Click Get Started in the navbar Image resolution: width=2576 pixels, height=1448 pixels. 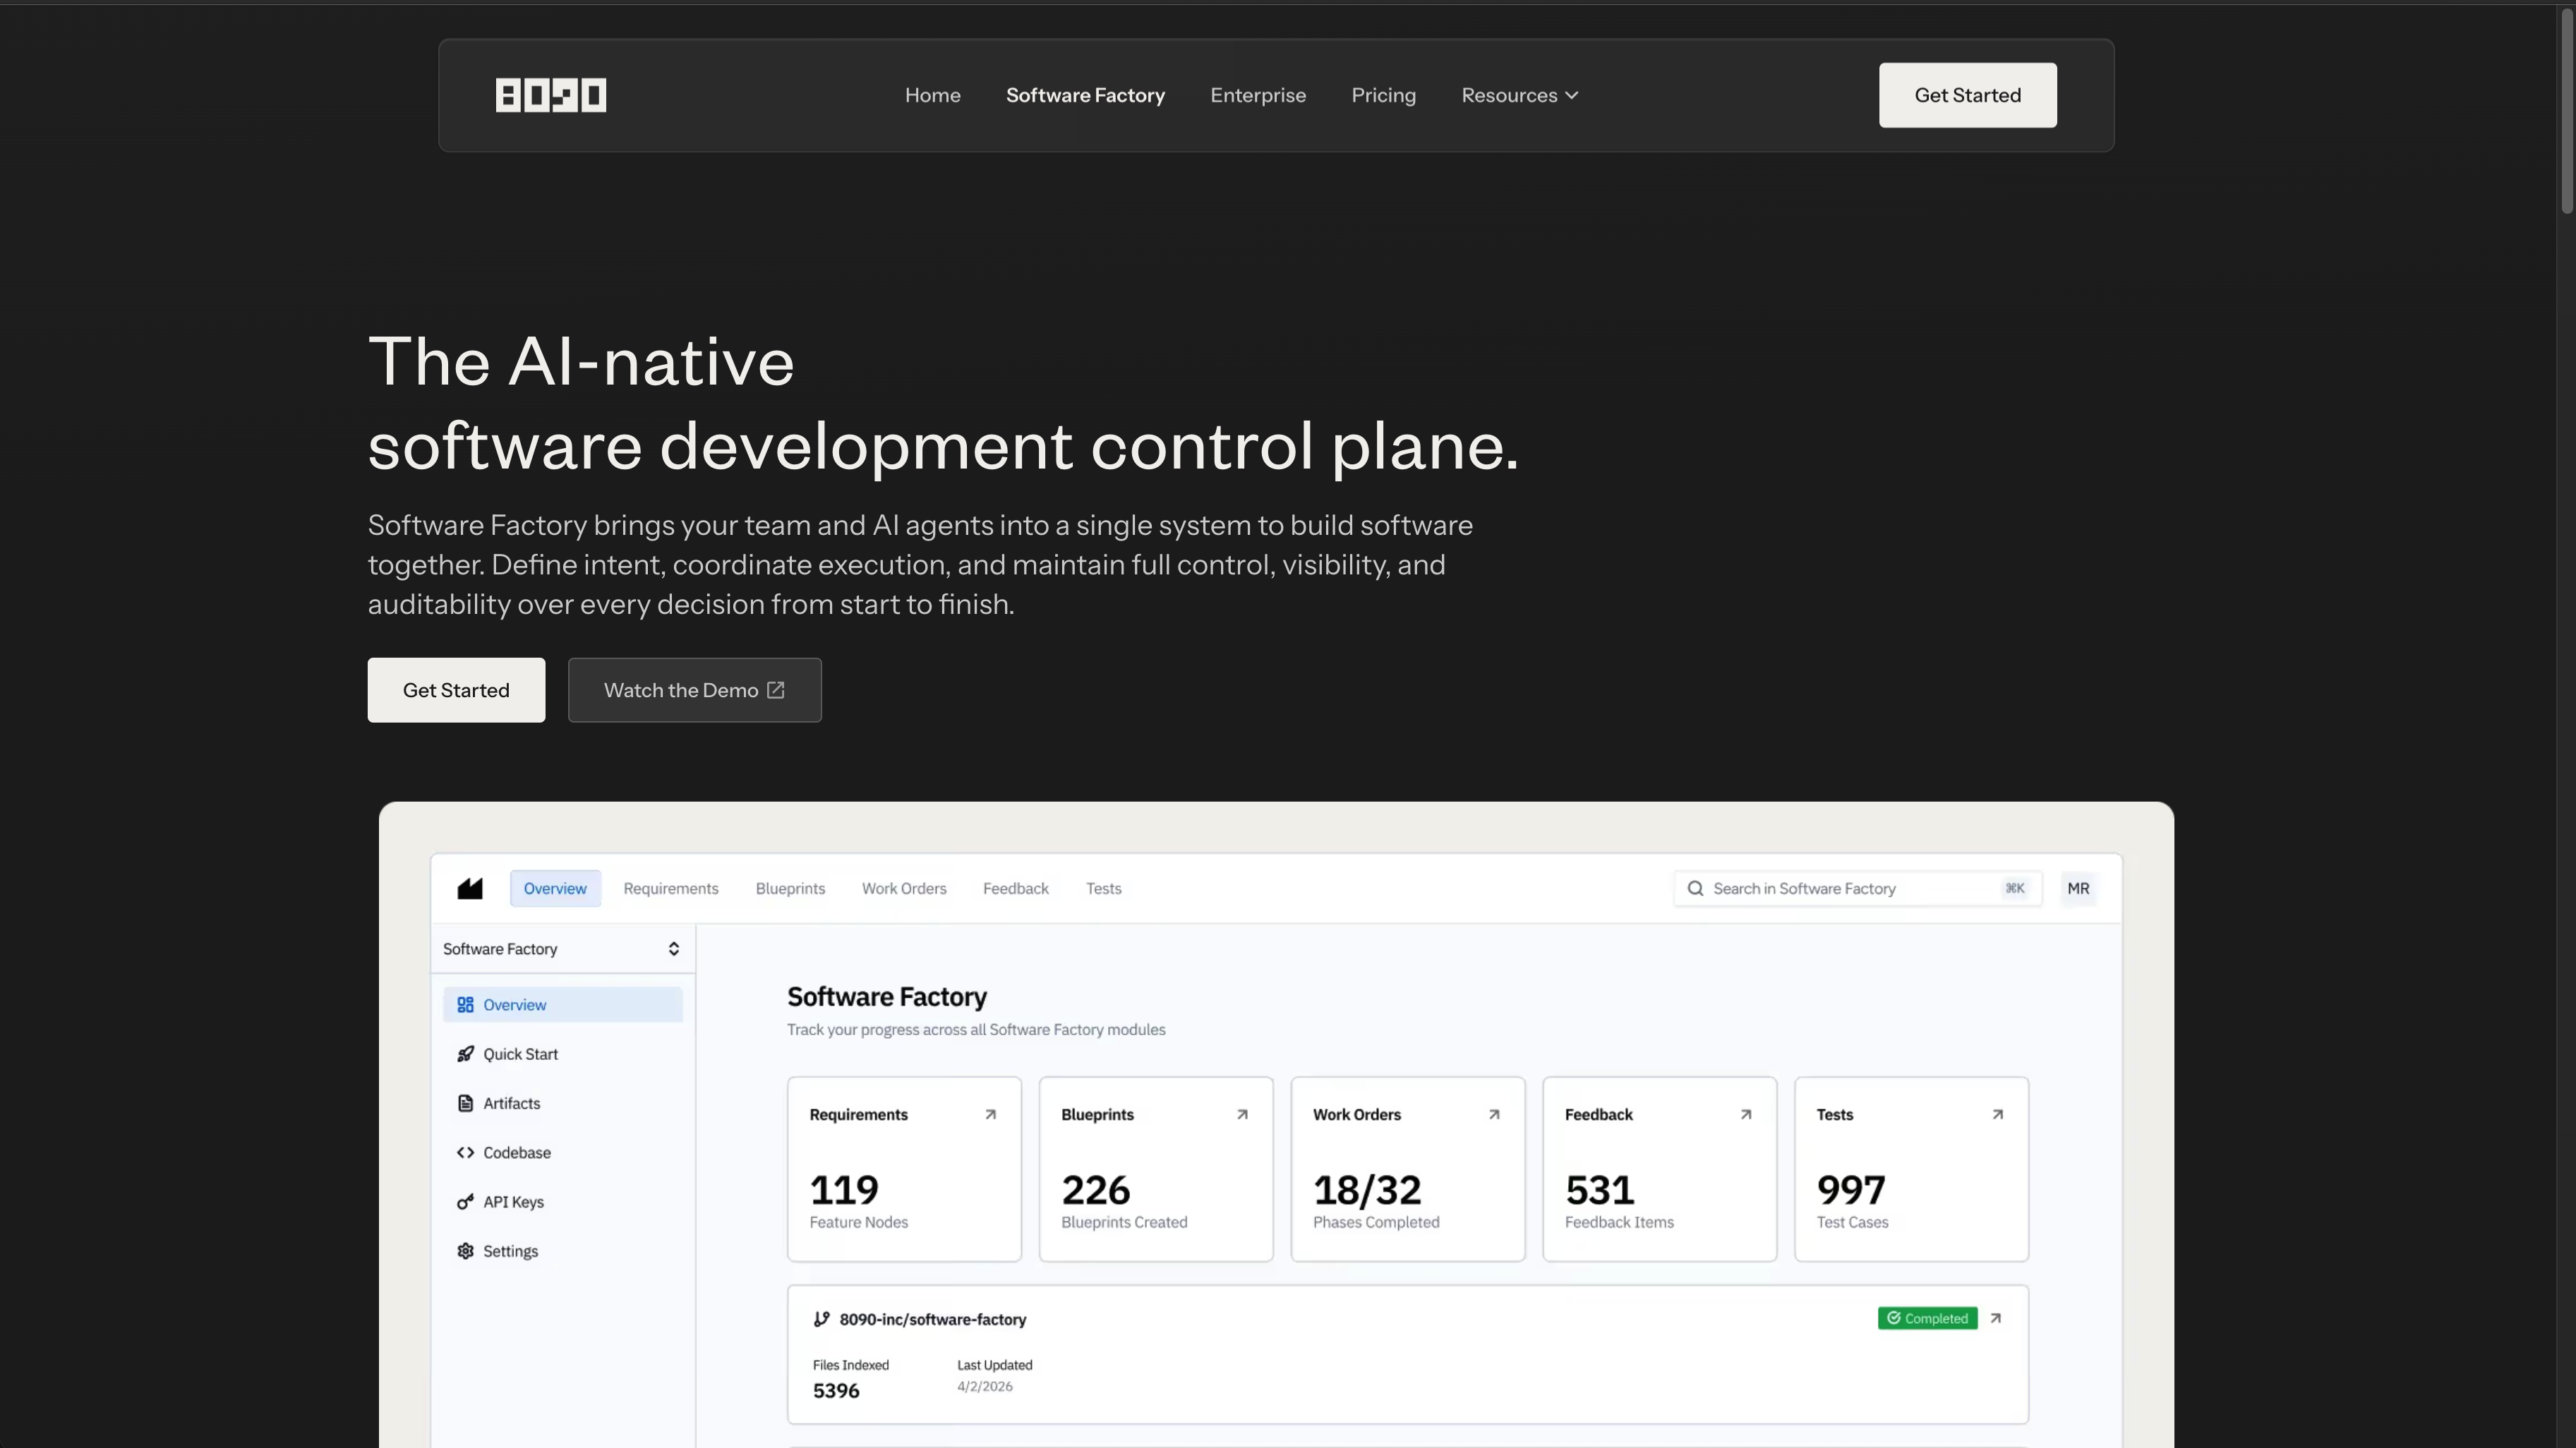pos(1967,95)
